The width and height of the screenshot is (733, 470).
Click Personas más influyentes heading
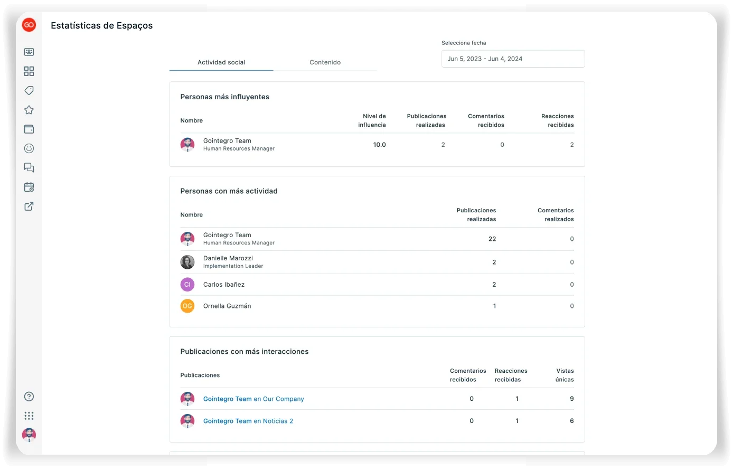pos(225,97)
